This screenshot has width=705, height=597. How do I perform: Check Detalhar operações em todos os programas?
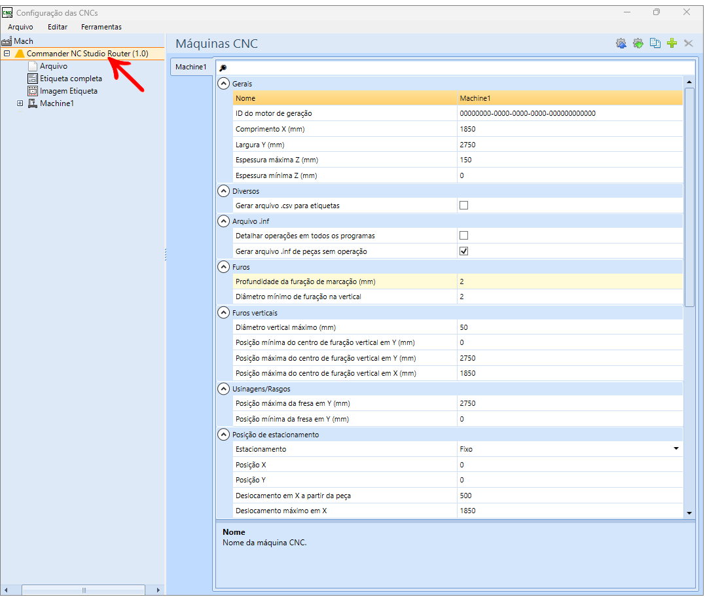pyautogui.click(x=464, y=236)
